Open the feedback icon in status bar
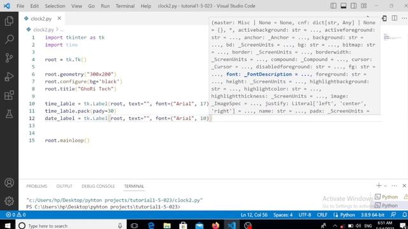Image resolution: width=408 pixels, height=229 pixels. pos(393,215)
